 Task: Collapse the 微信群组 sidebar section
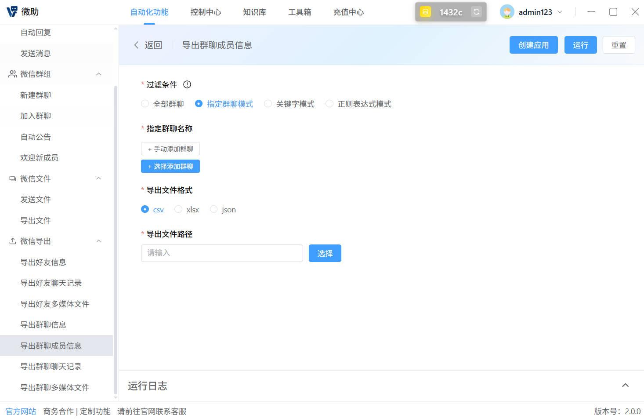[99, 74]
